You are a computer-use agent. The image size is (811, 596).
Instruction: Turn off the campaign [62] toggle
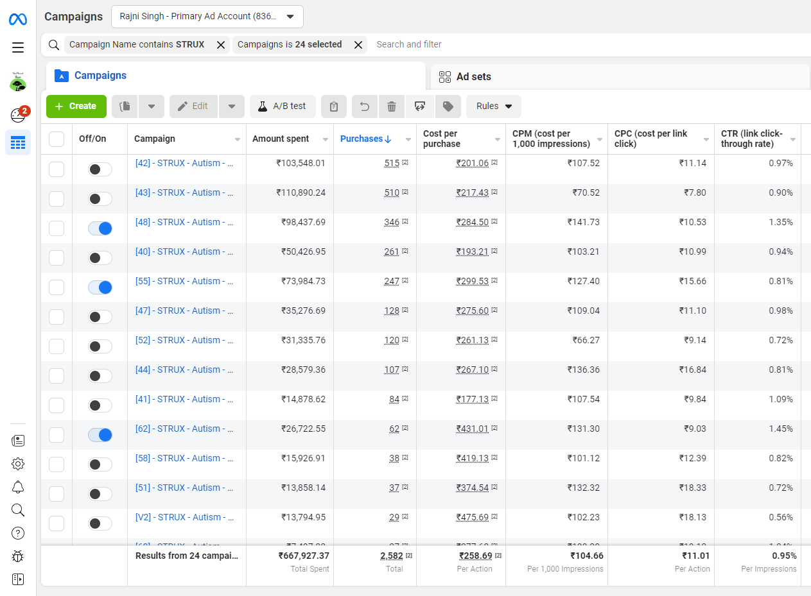100,435
